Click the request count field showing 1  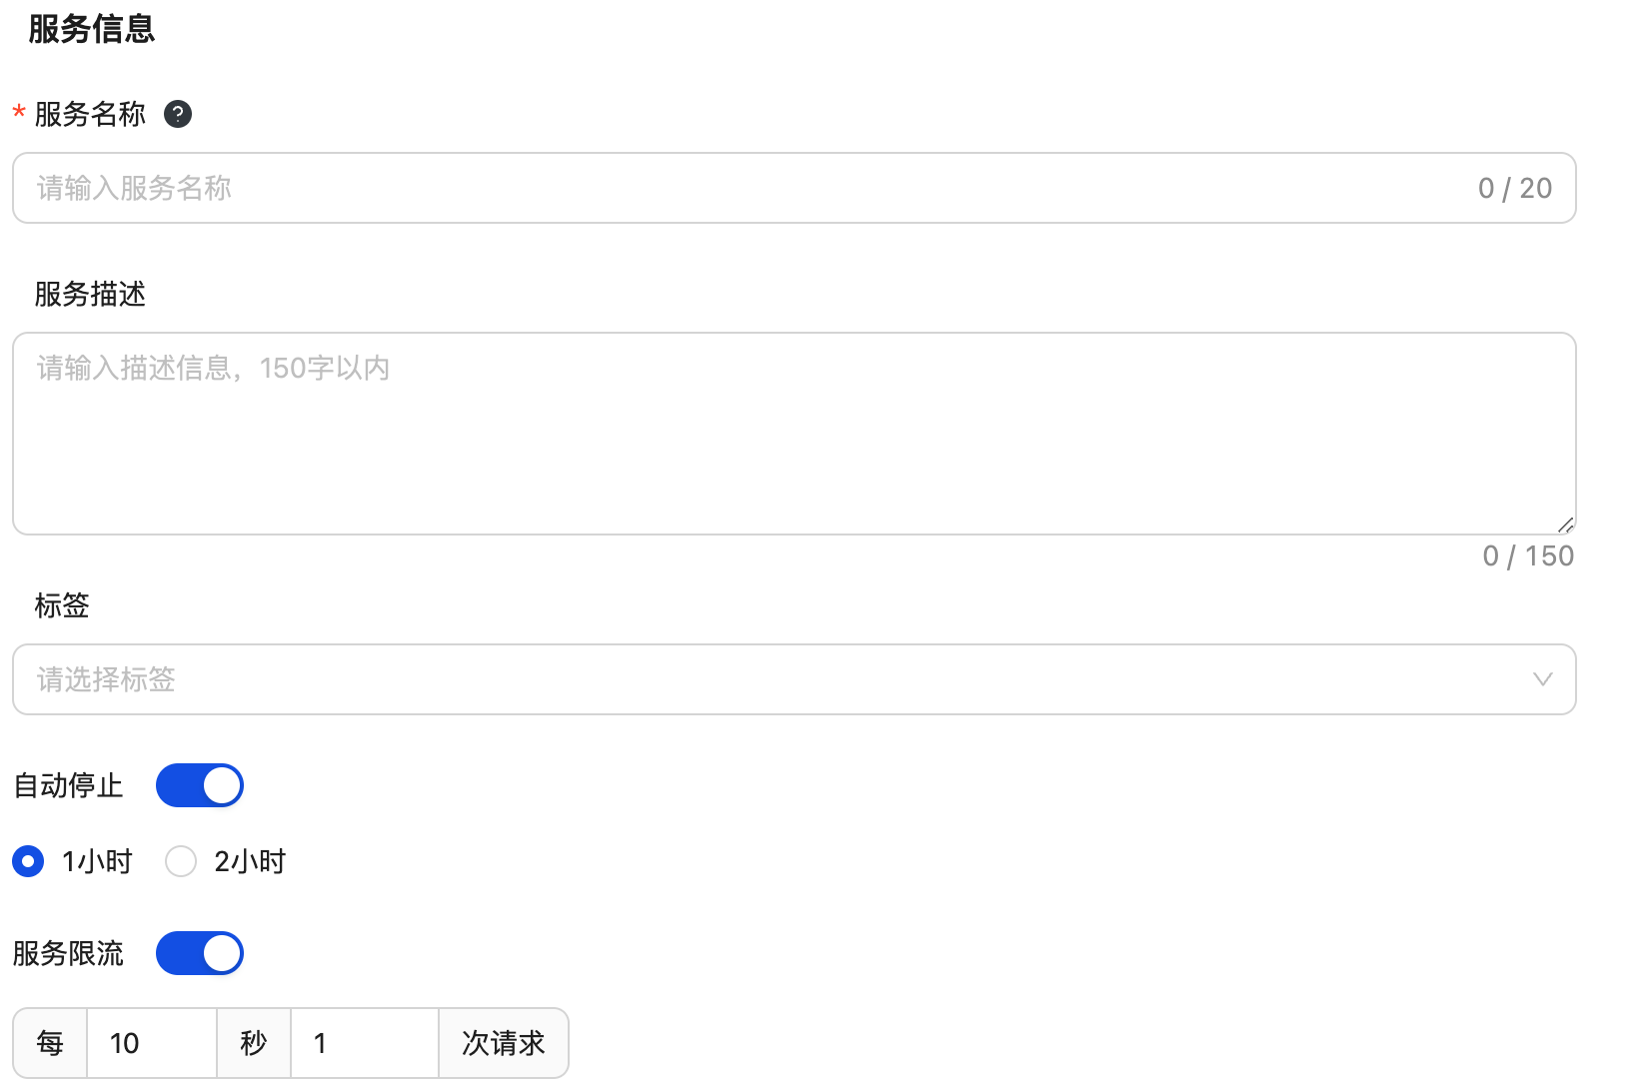[364, 1043]
